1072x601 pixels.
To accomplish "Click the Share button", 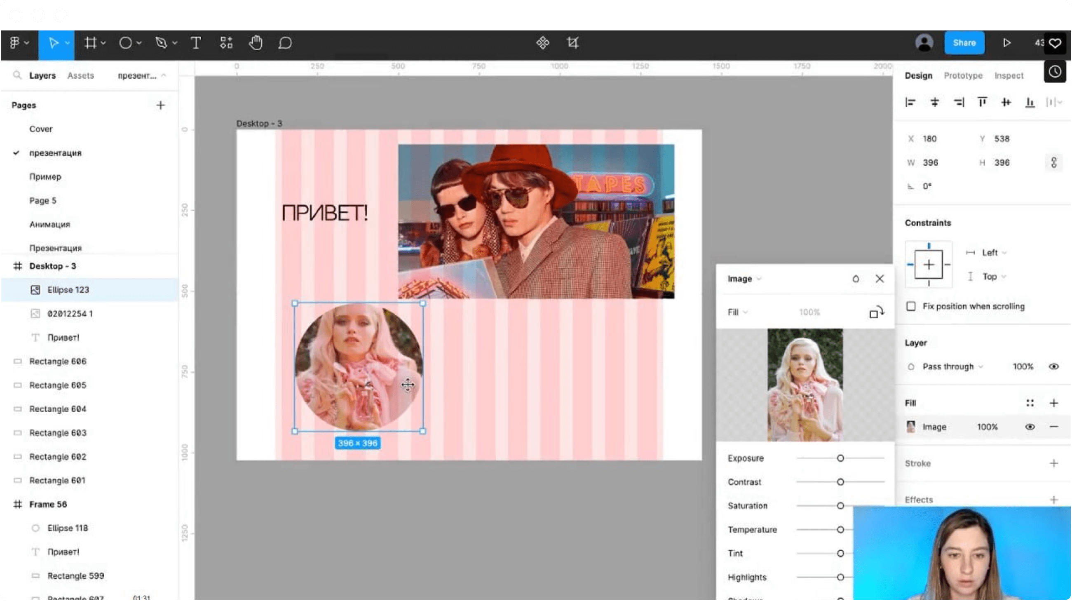I will click(x=964, y=43).
